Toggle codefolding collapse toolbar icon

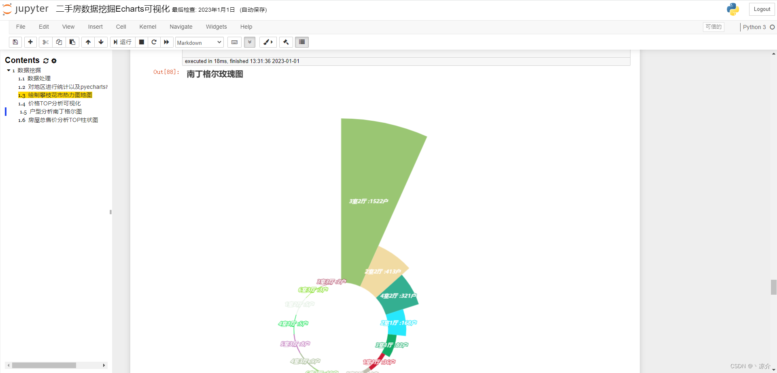click(250, 42)
